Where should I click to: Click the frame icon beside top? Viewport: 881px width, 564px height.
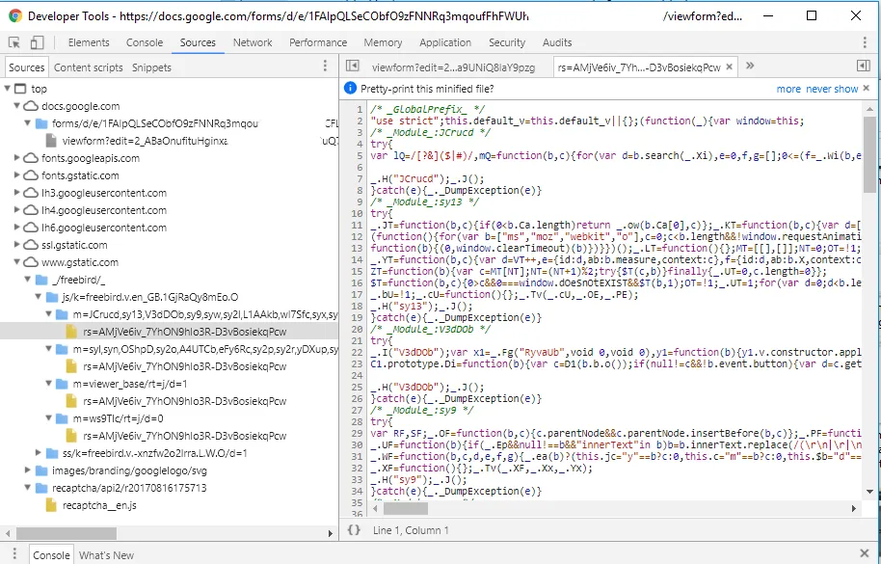pyautogui.click(x=20, y=88)
